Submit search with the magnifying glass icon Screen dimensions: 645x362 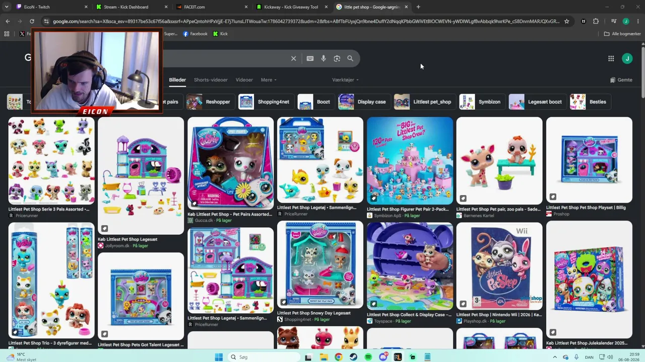point(350,58)
